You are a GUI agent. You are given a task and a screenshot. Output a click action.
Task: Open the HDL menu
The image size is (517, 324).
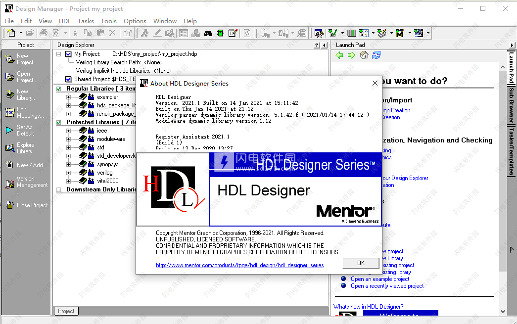(65, 21)
